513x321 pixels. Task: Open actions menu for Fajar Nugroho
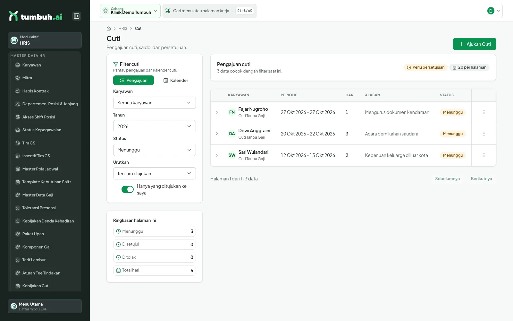point(484,112)
